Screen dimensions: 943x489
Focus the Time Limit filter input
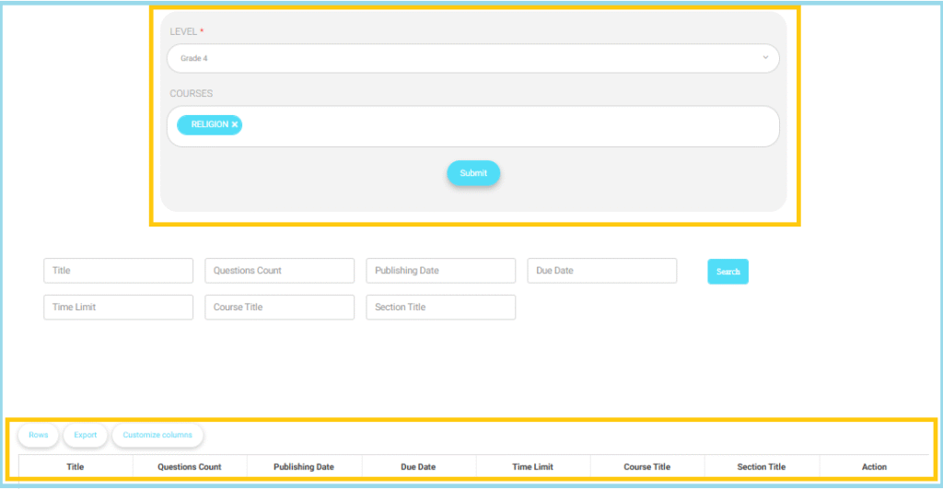(x=118, y=307)
